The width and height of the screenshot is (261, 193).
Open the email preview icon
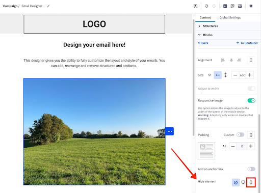pyautogui.click(x=232, y=6)
